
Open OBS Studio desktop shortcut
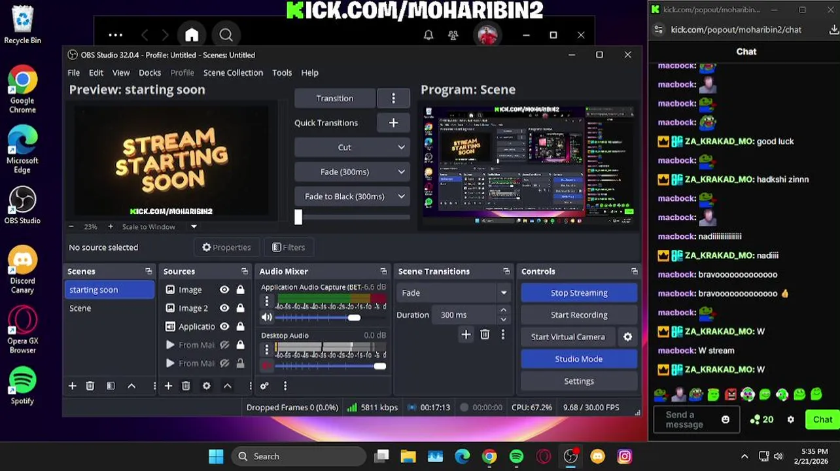pyautogui.click(x=23, y=205)
